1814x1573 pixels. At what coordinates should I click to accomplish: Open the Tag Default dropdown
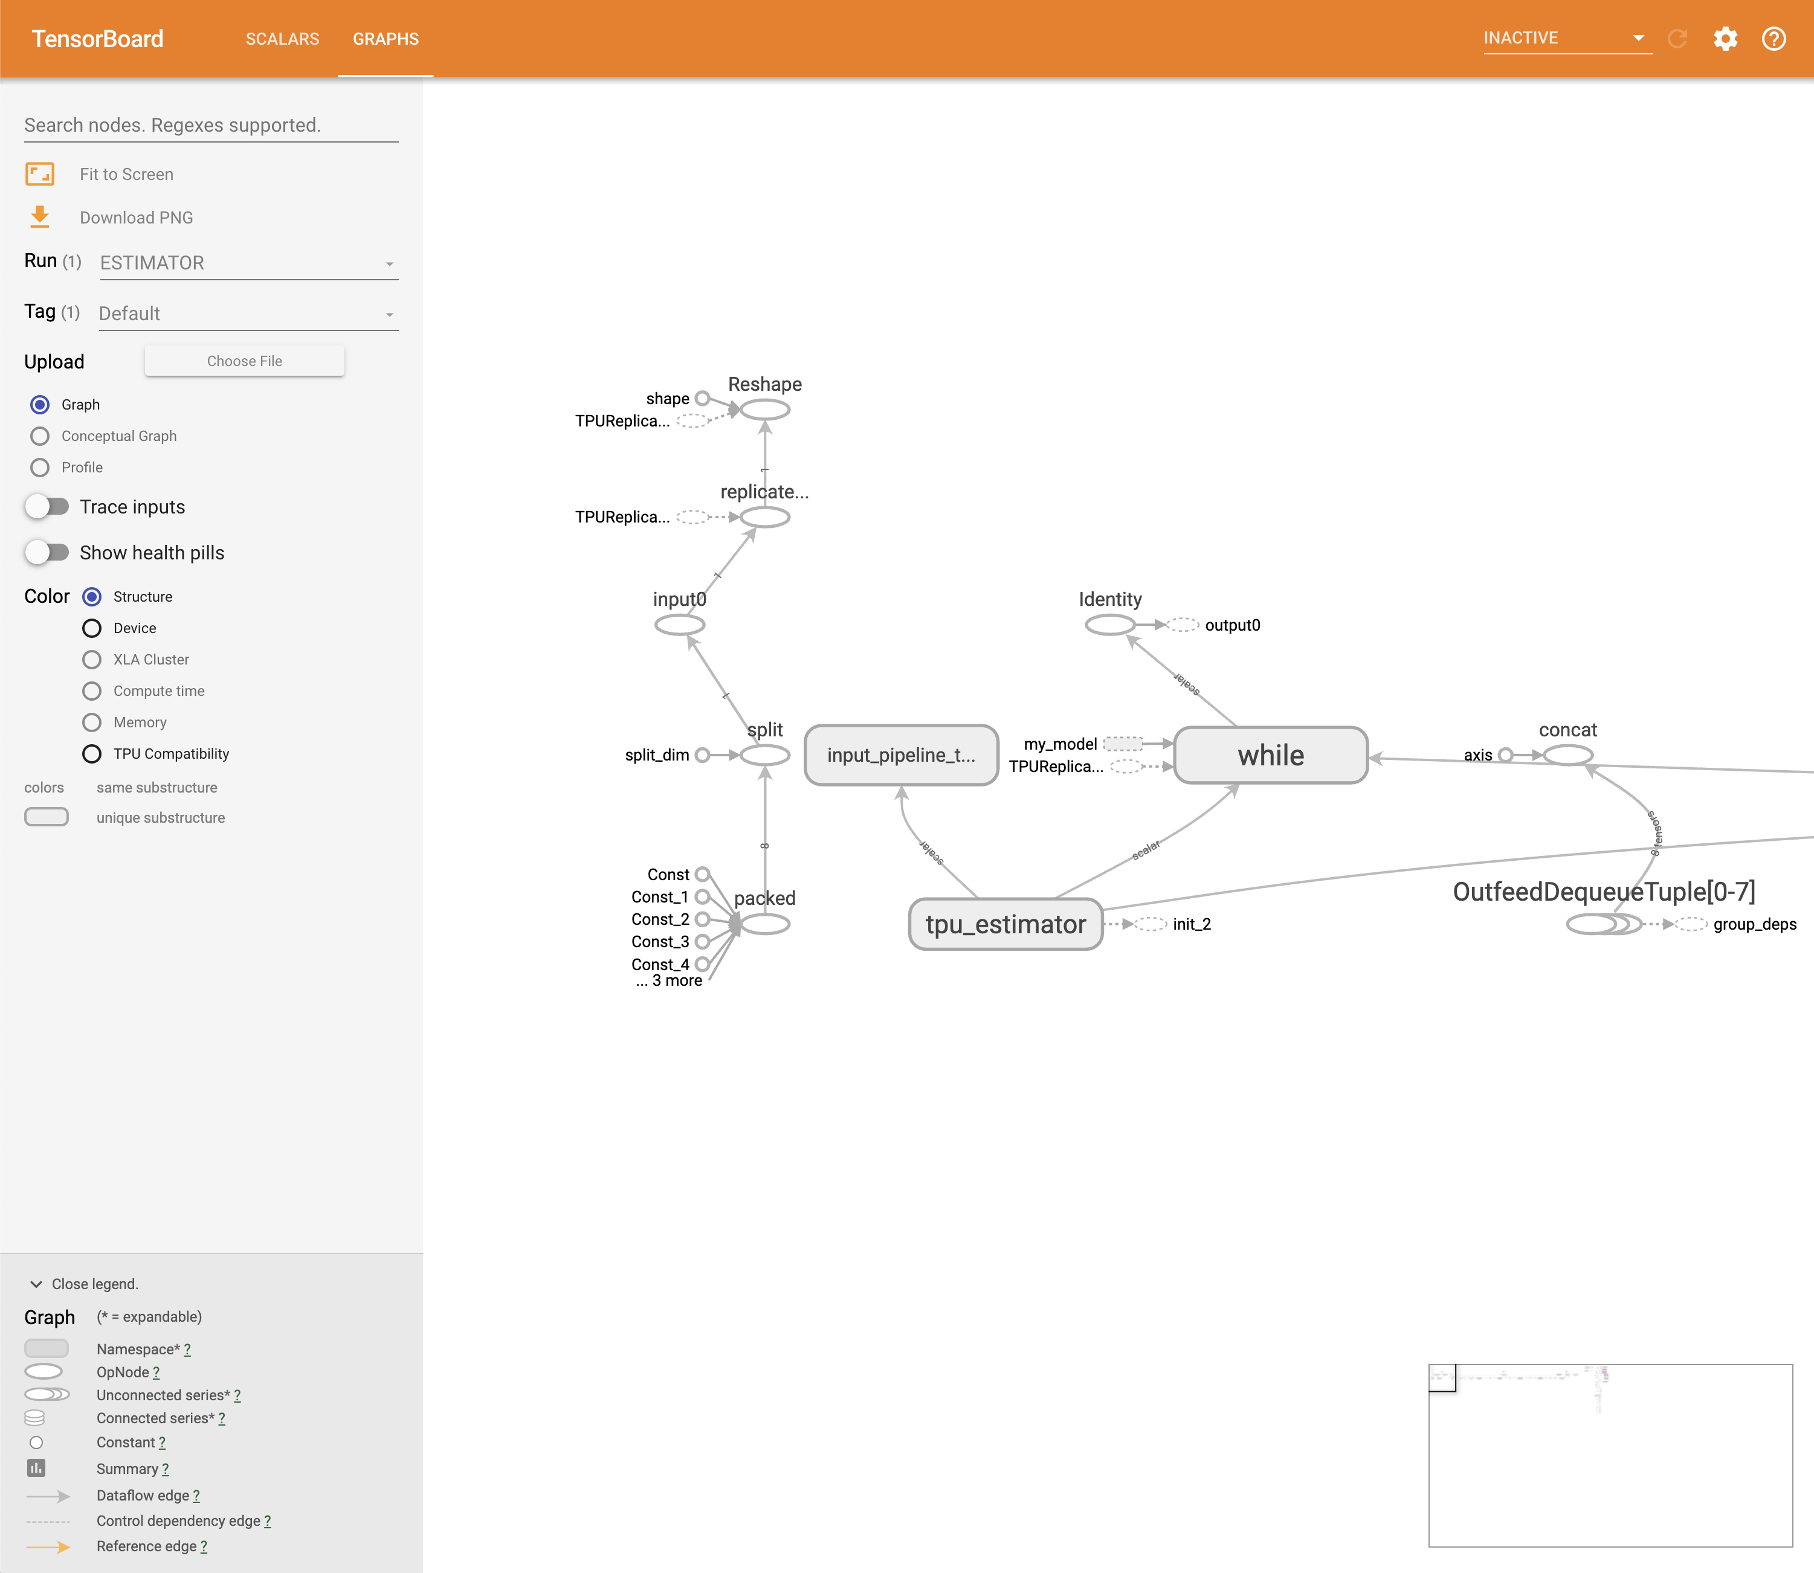pos(248,314)
